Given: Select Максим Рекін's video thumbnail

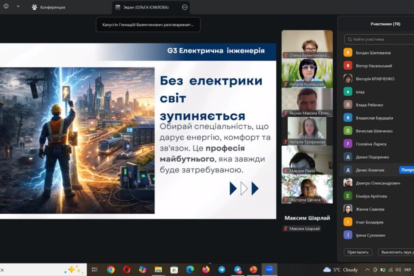Looking at the screenshot, I should 307,160.
